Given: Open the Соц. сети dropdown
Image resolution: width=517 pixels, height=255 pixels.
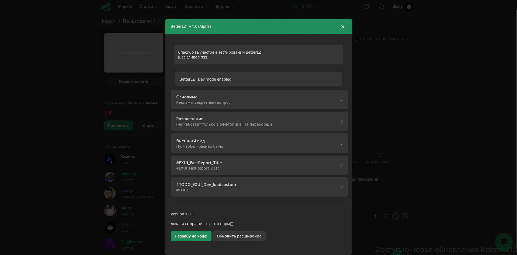Looking at the screenshot, I should [197, 6].
